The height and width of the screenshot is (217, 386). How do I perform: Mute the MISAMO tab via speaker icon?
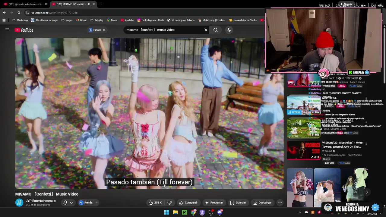click(x=89, y=4)
